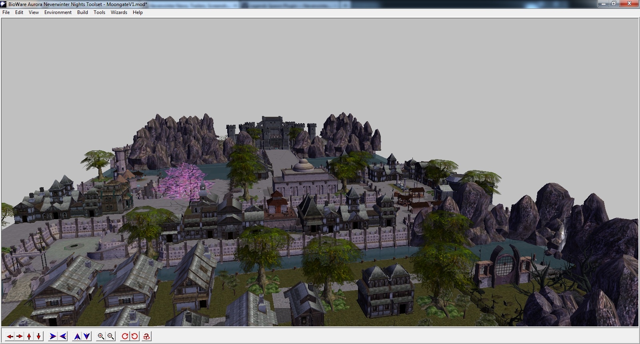Click the blue upward arrowhead camera button
Screen dimensions: 640x344
78,336
